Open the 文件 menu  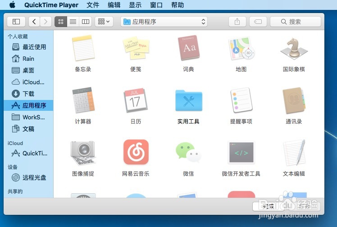tap(93, 5)
